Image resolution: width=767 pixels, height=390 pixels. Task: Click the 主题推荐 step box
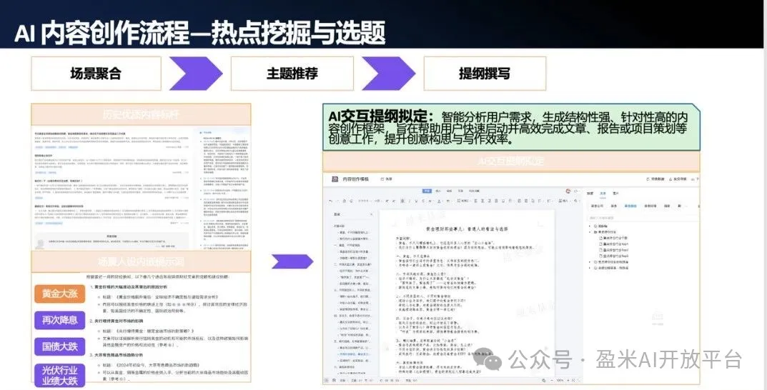[292, 74]
